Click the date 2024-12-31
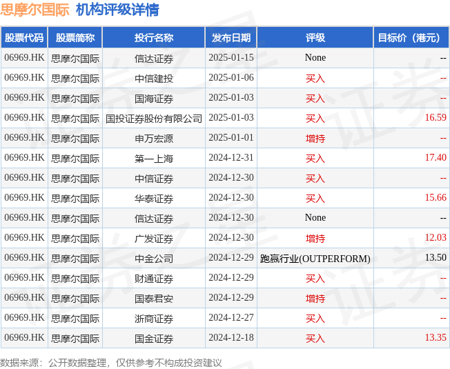The image size is (450, 369). point(231,158)
